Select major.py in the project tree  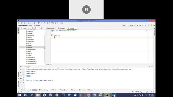[30, 47]
